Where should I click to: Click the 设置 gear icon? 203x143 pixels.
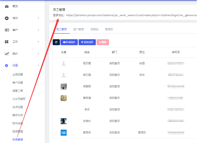tap(7, 65)
